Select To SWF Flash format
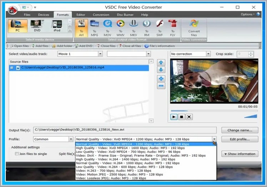This screenshot has height=187, width=267. click(x=160, y=28)
